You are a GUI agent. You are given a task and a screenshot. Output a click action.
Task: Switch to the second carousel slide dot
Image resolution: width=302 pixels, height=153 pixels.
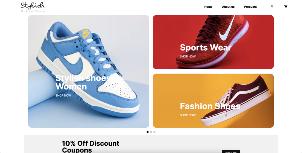click(x=151, y=132)
